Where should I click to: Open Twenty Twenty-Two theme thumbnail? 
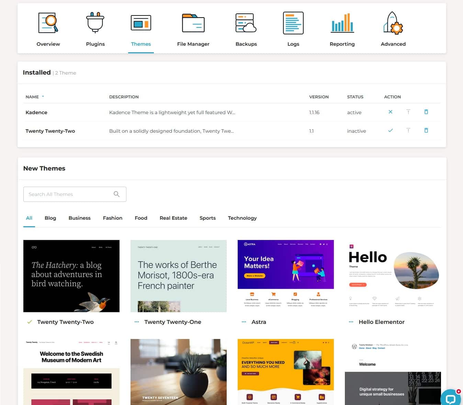click(71, 276)
